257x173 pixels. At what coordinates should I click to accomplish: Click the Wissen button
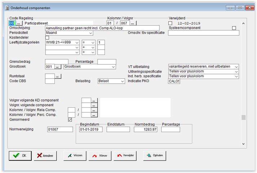pyautogui.click(x=75, y=156)
